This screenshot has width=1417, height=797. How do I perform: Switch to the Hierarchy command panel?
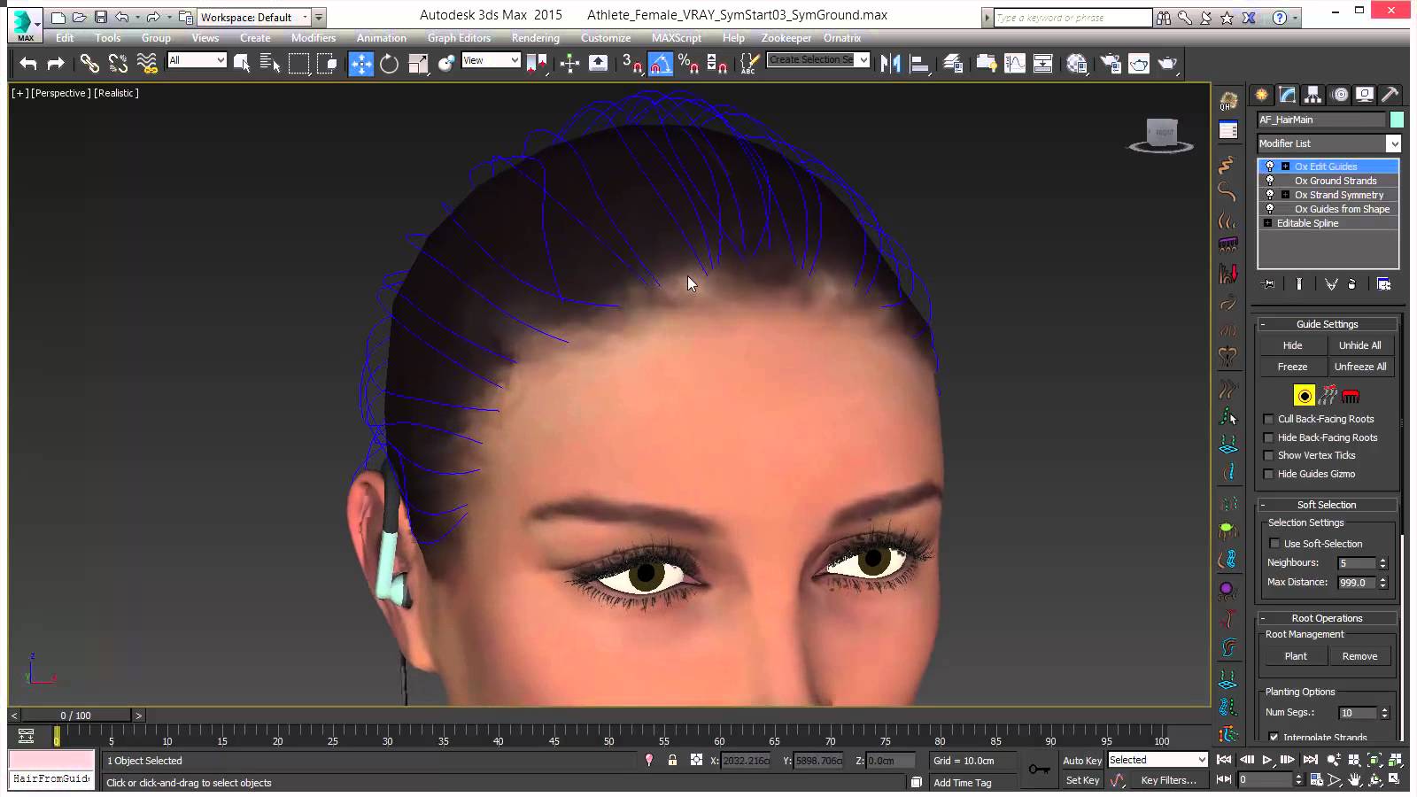pyautogui.click(x=1312, y=95)
